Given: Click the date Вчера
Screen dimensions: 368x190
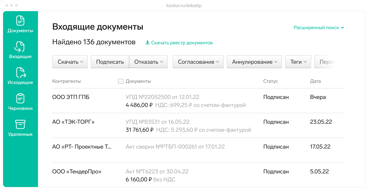Looking at the screenshot, I should tap(318, 97).
